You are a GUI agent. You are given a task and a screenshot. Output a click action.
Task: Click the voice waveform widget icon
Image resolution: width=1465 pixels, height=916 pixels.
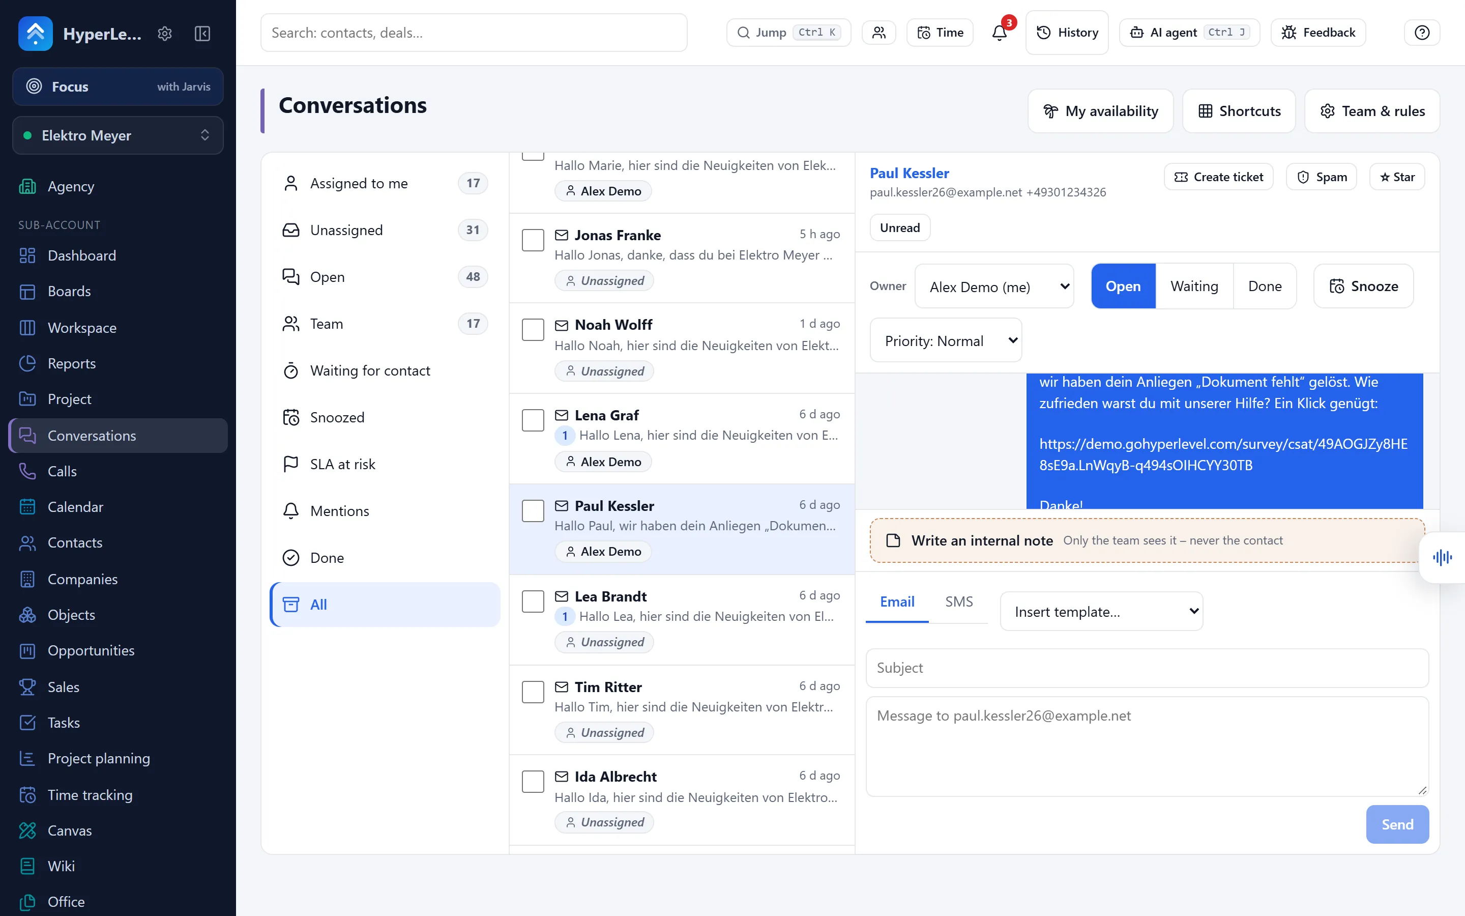tap(1443, 557)
